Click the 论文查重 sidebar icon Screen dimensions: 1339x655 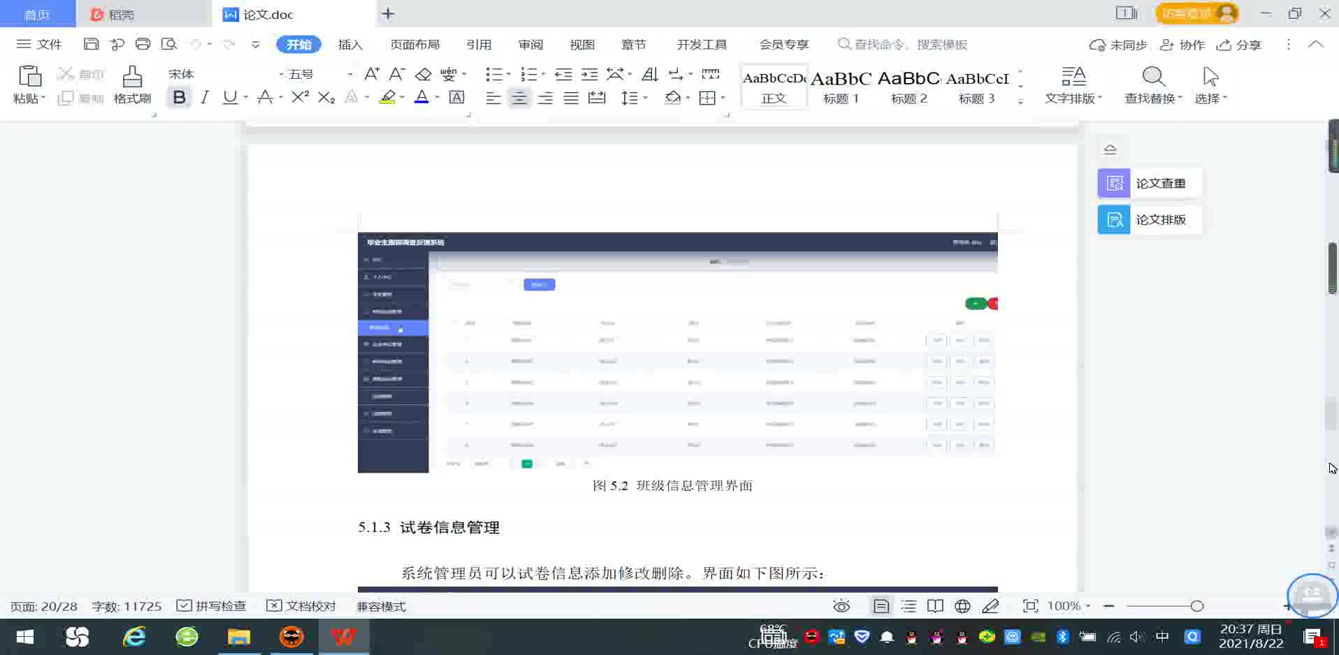click(x=1114, y=184)
